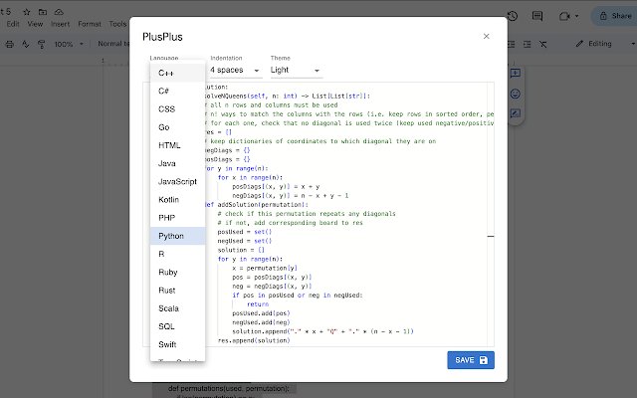Pick CSS from the language list
The width and height of the screenshot is (637, 398).
coord(177,109)
